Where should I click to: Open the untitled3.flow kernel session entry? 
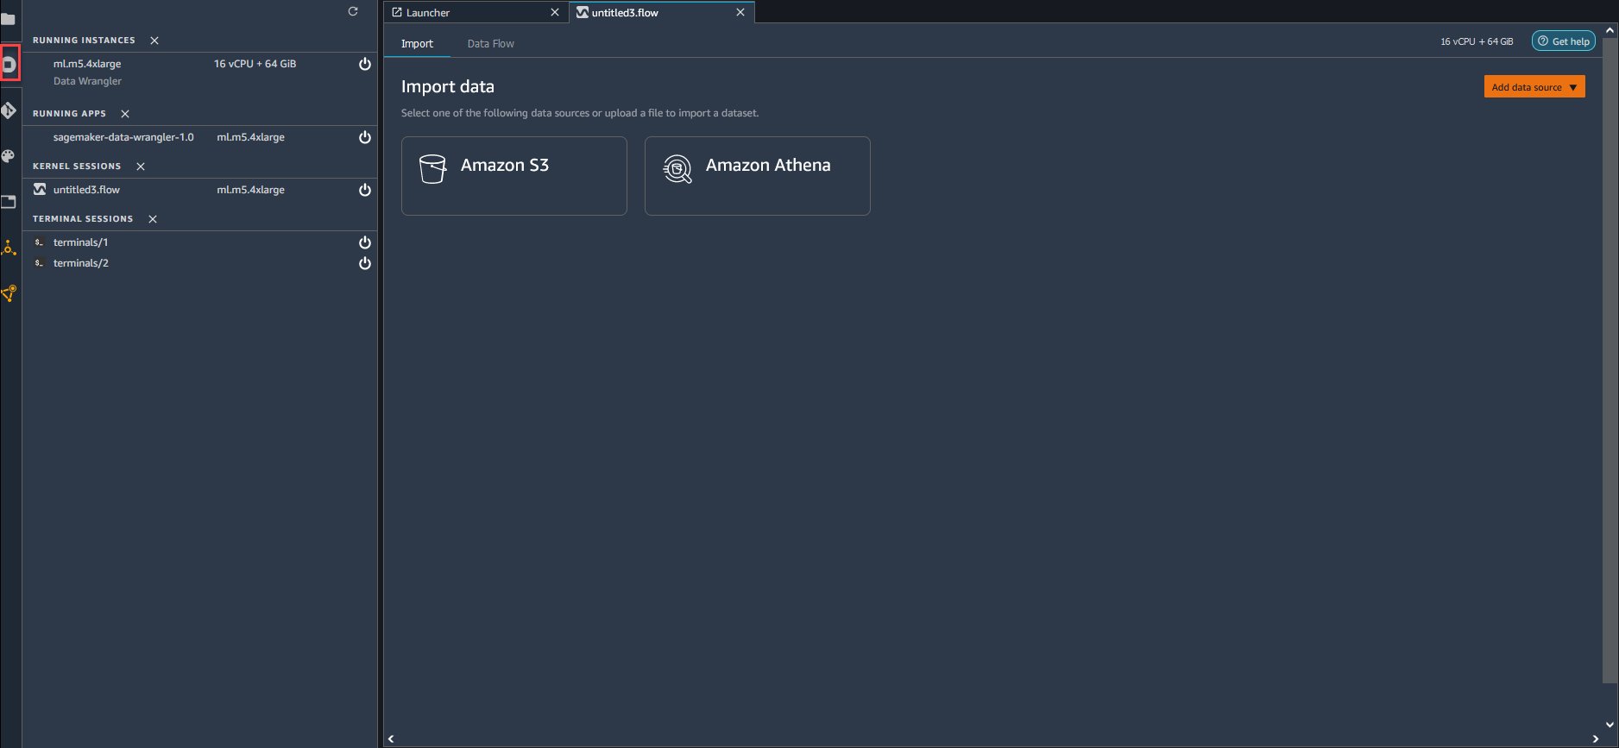click(200, 190)
